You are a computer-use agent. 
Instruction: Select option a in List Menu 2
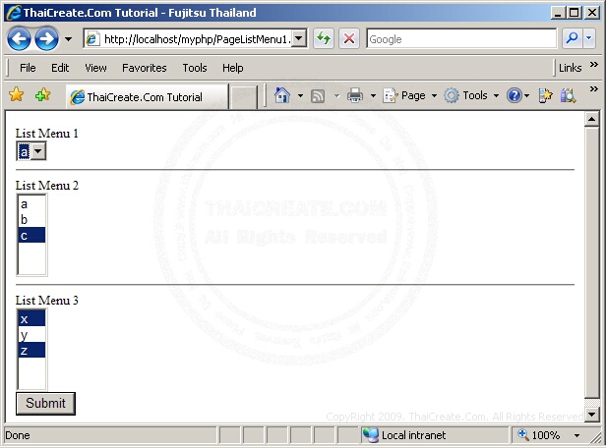(31, 203)
